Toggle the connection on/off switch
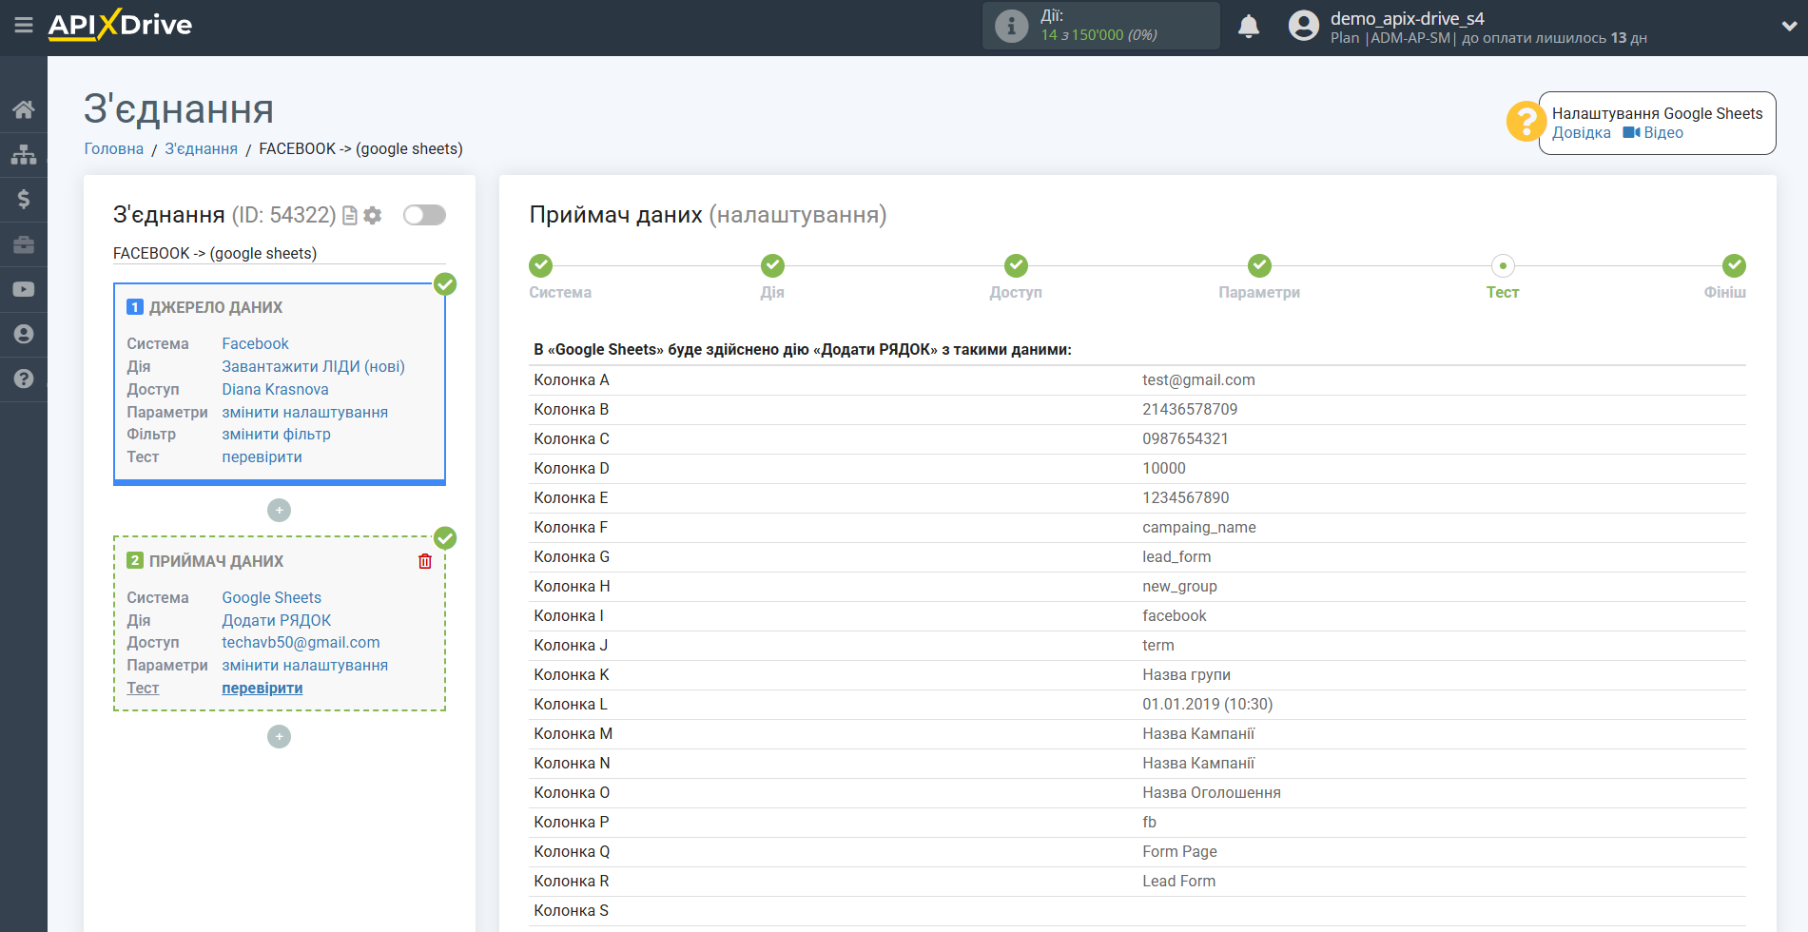Image resolution: width=1808 pixels, height=932 pixels. click(424, 215)
